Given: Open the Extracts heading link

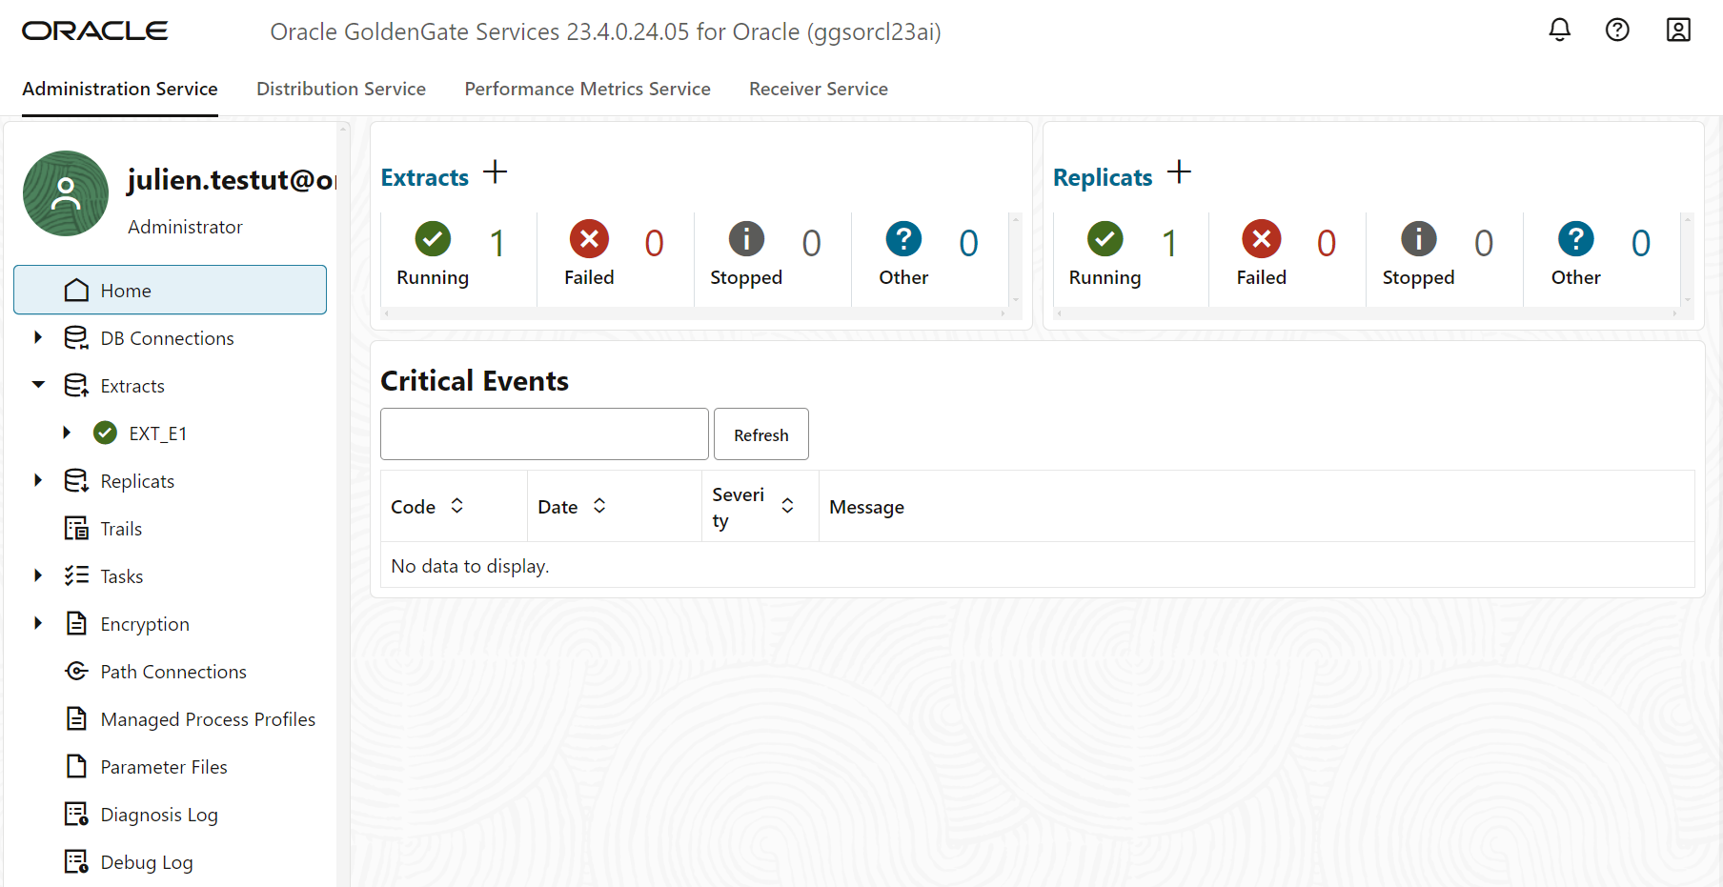Looking at the screenshot, I should pyautogui.click(x=424, y=176).
